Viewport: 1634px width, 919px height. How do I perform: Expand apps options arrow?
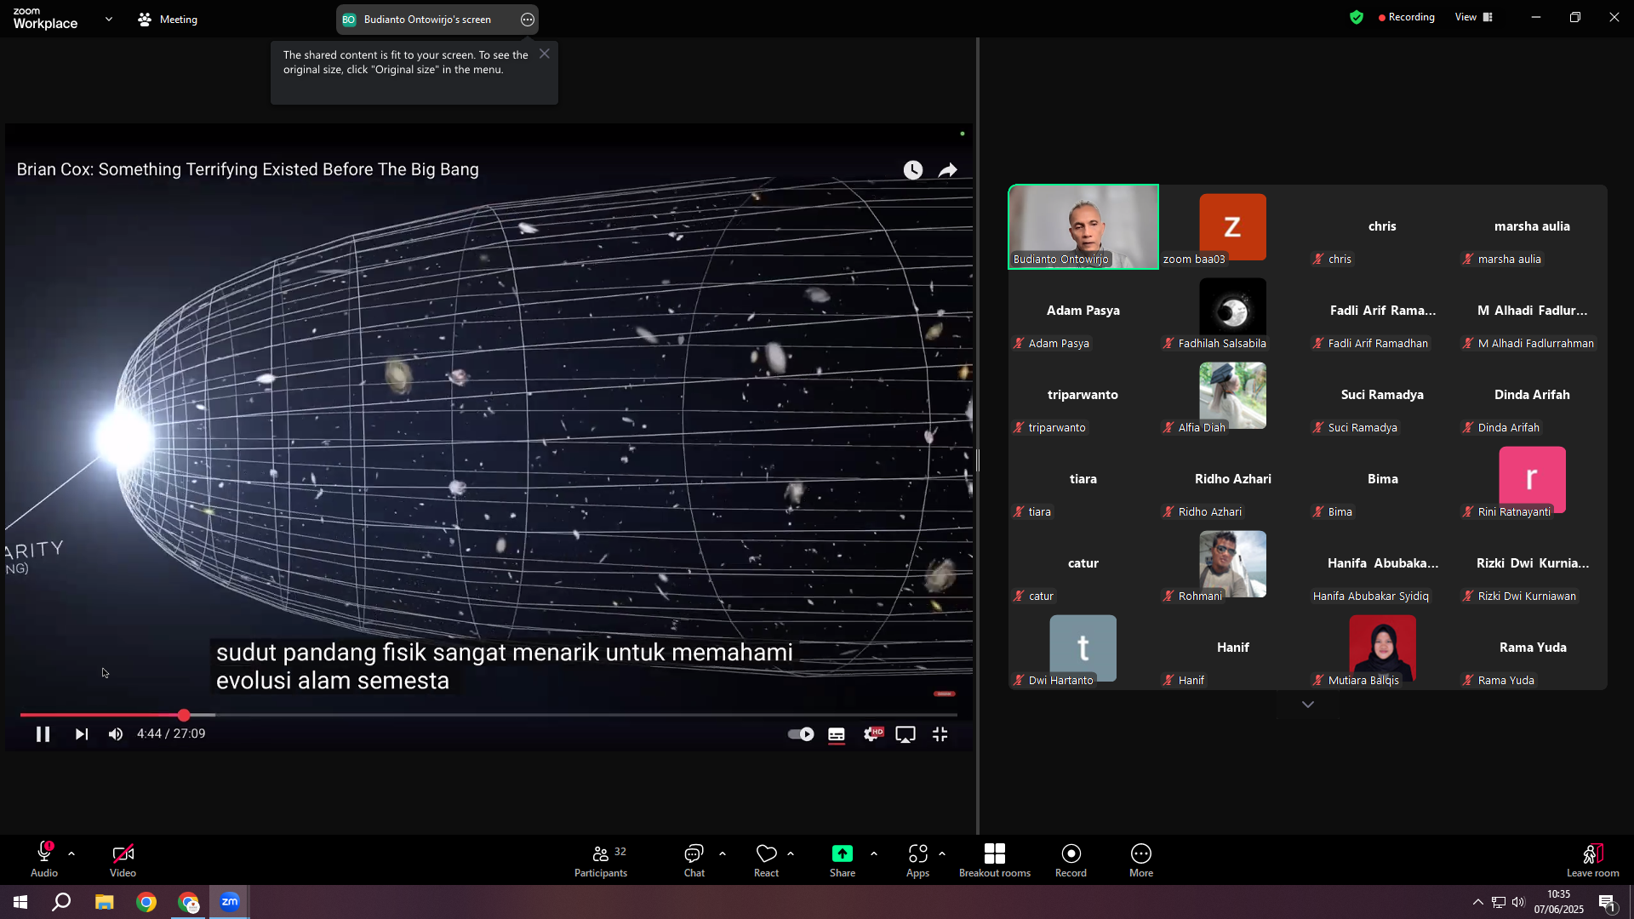(x=942, y=853)
